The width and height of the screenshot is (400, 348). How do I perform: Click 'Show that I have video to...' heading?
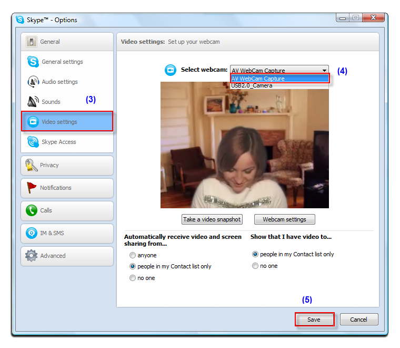click(291, 237)
